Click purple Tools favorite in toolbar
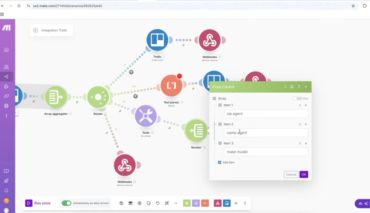 pyautogui.click(x=196, y=203)
